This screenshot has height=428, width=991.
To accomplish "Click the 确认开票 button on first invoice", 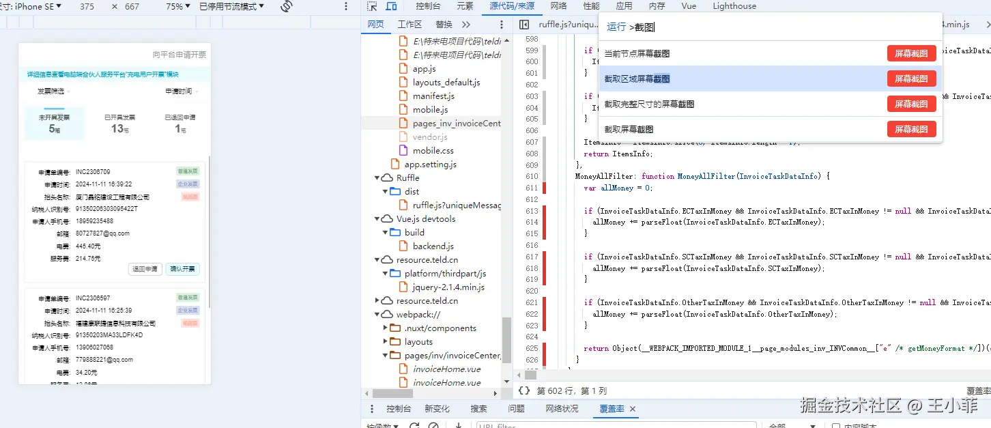I will (x=182, y=269).
